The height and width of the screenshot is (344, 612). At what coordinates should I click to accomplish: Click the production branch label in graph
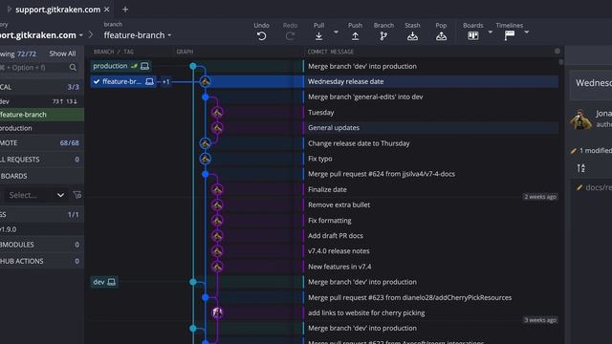(x=120, y=66)
